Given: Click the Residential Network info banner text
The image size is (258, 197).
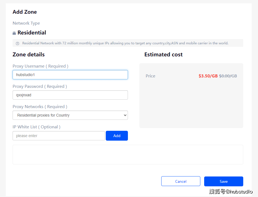Looking at the screenshot, I should (125, 43).
